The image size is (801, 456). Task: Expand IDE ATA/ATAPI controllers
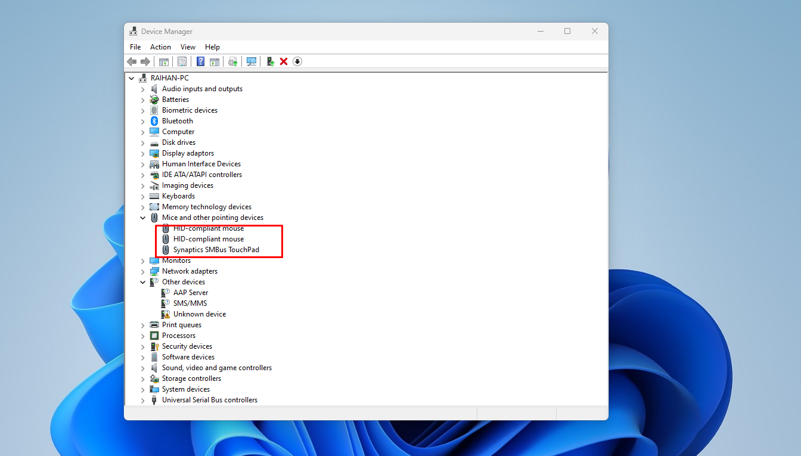coord(143,175)
